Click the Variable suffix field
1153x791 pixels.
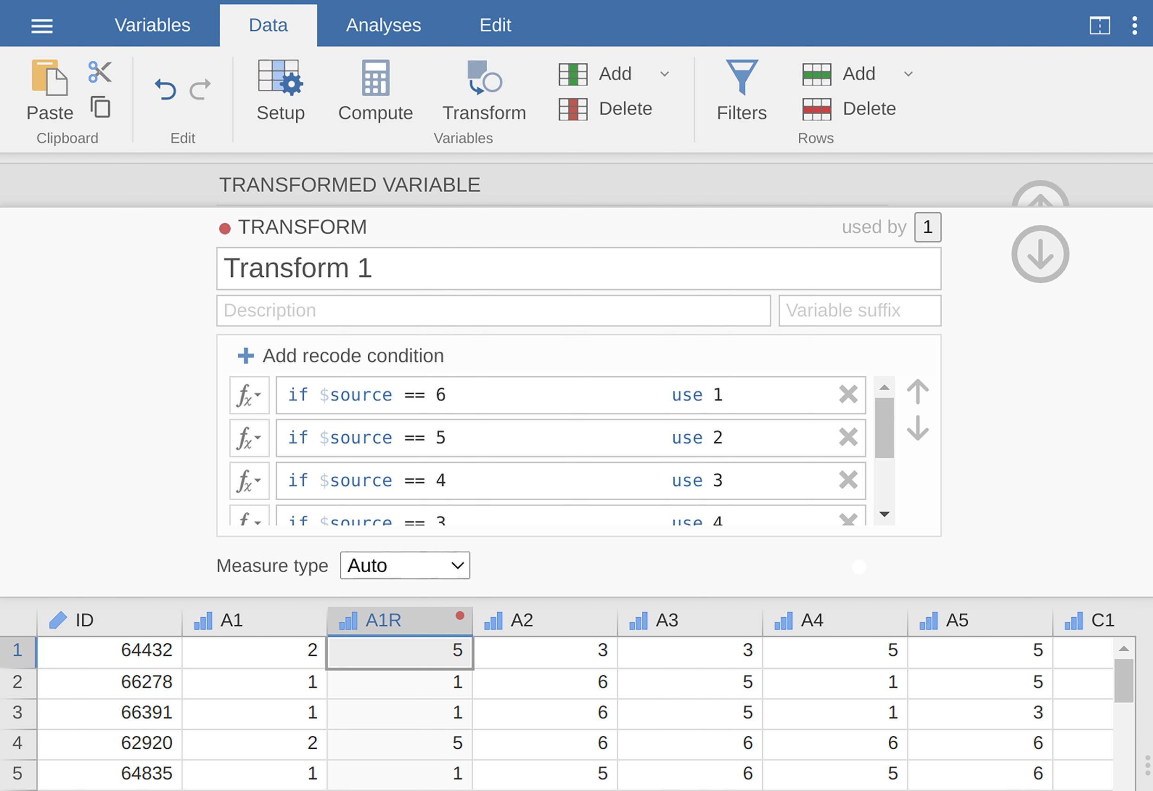click(x=859, y=311)
